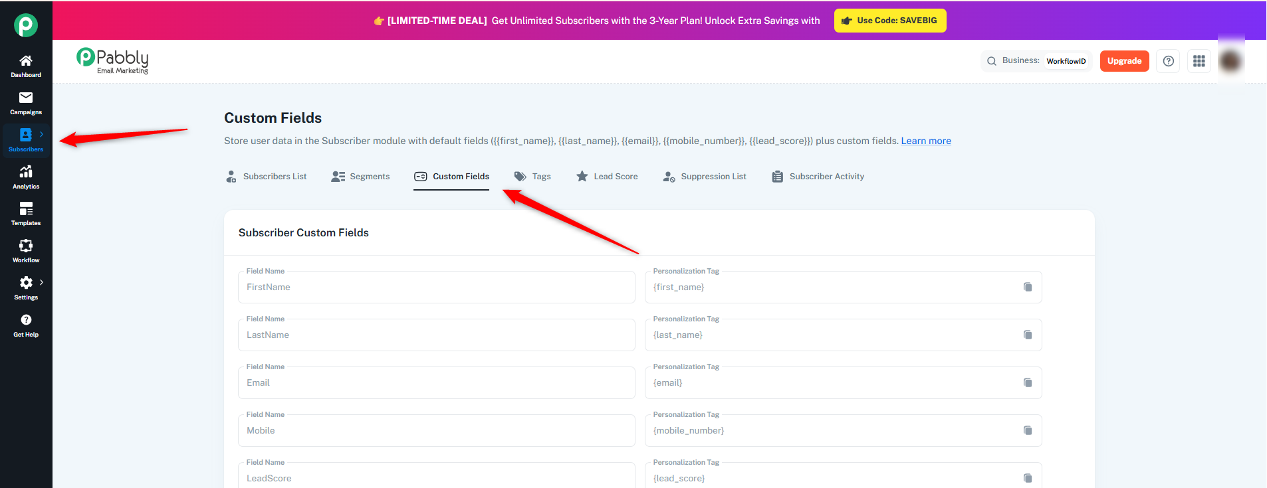Open the Lead Score tab
Screen dimensions: 1267x488
(607, 177)
